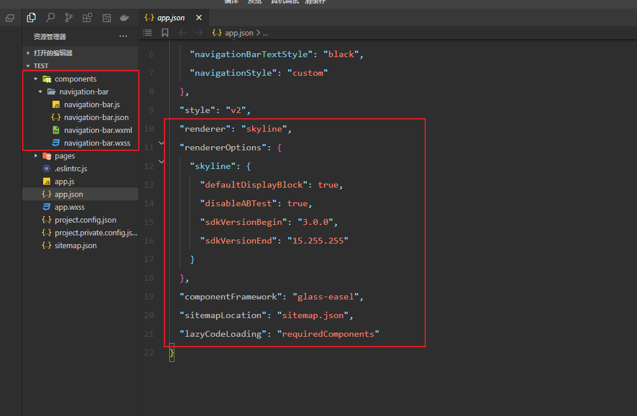The width and height of the screenshot is (637, 416).
Task: Click the 资源管理器 panel title
Action: 50,37
